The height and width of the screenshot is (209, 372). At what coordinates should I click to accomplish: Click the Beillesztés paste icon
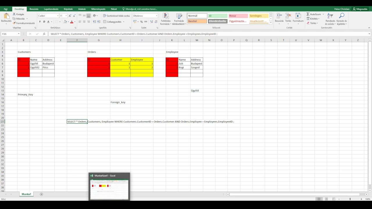point(6,16)
